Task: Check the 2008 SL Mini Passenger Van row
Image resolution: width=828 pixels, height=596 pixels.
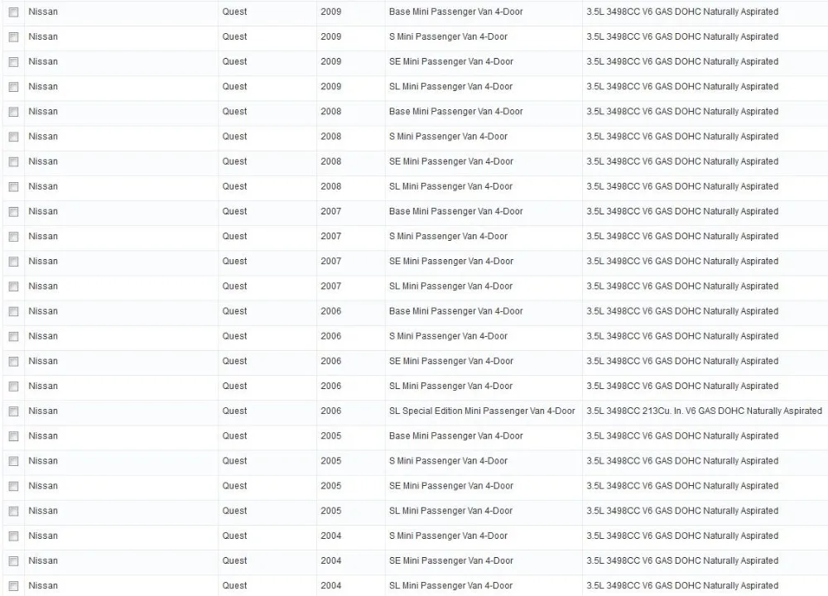Action: (x=14, y=187)
